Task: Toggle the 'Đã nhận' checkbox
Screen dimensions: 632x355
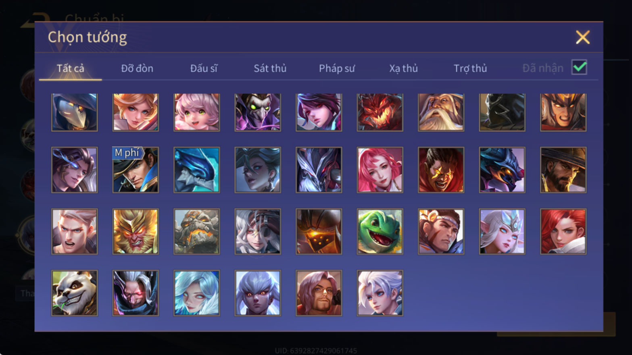Action: click(579, 67)
